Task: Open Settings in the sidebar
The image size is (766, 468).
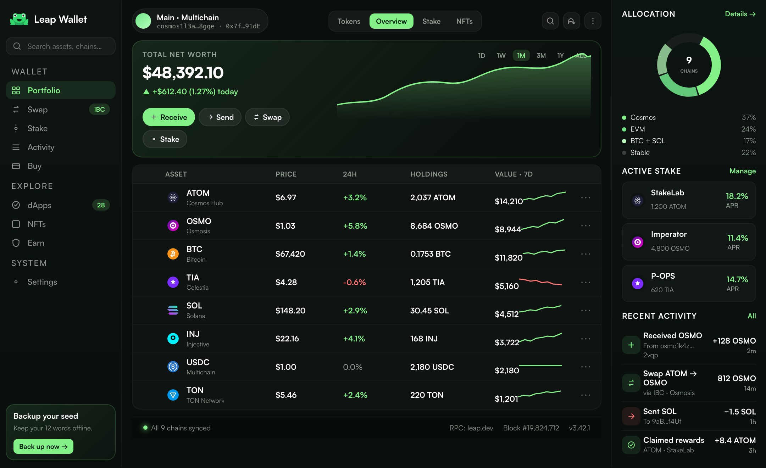Action: (x=61, y=282)
